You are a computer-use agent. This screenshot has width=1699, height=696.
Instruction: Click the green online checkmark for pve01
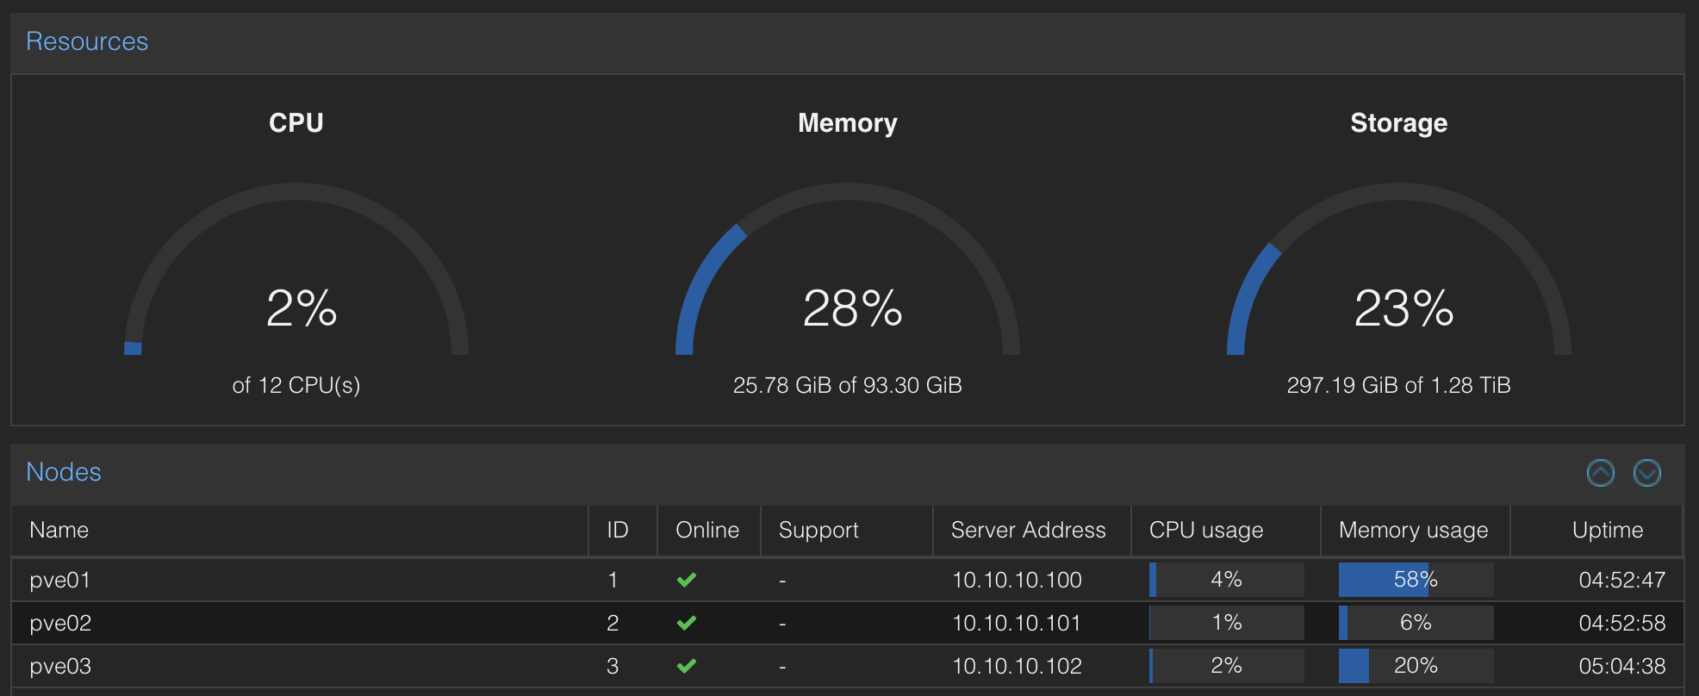686,580
